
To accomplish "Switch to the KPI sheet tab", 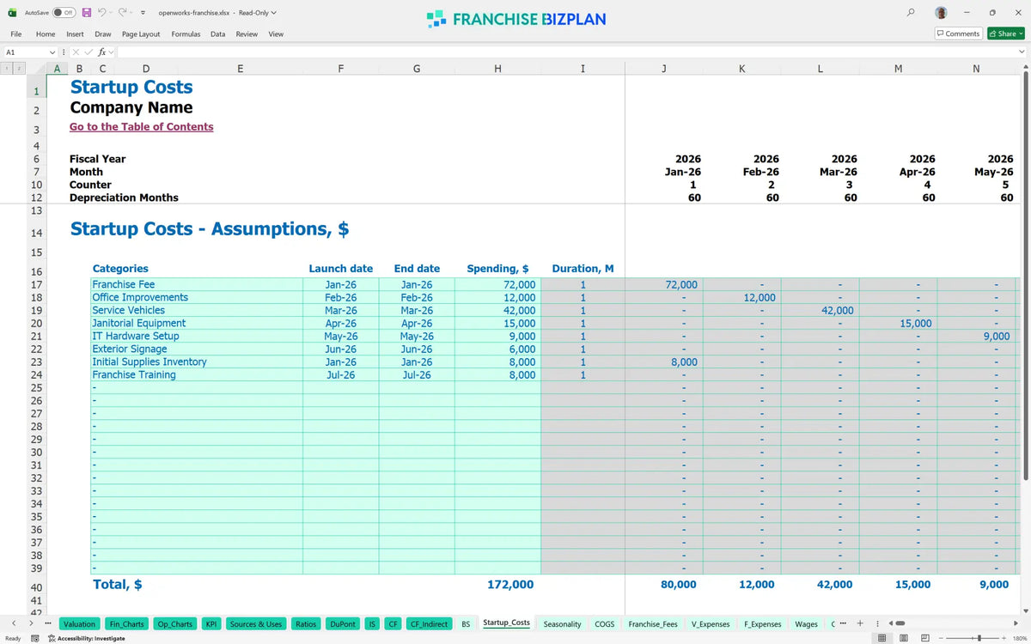I will [210, 624].
